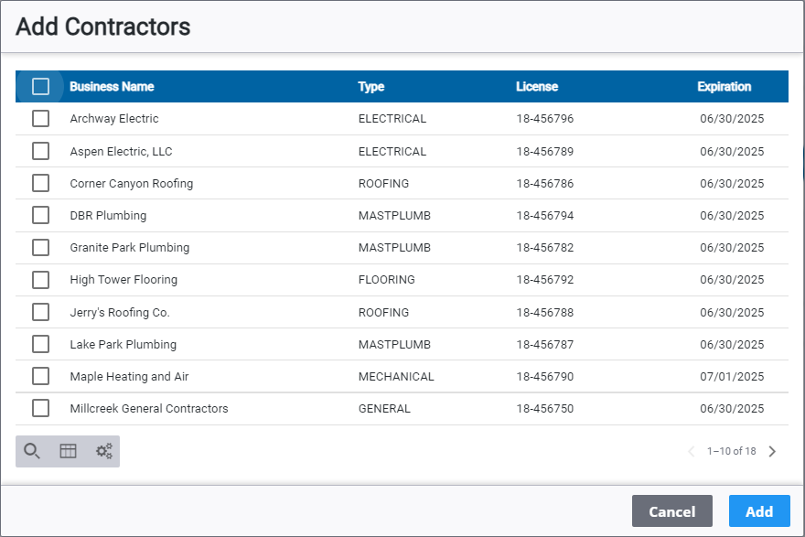Image resolution: width=805 pixels, height=537 pixels.
Task: Open the table settings gears icon
Action: coord(104,451)
